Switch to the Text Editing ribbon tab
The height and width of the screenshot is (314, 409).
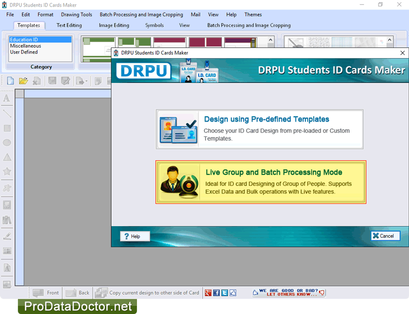69,25
